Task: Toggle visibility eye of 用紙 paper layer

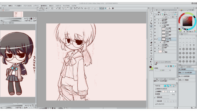Action: click(155, 51)
